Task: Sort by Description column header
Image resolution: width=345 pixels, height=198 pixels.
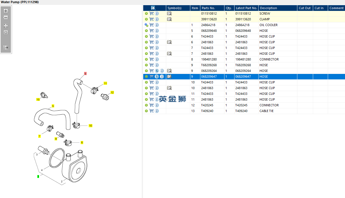Action: coord(278,8)
